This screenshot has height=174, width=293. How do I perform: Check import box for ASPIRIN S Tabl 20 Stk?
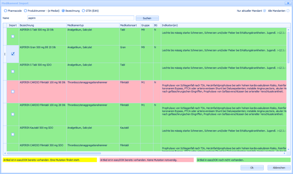click(13, 36)
